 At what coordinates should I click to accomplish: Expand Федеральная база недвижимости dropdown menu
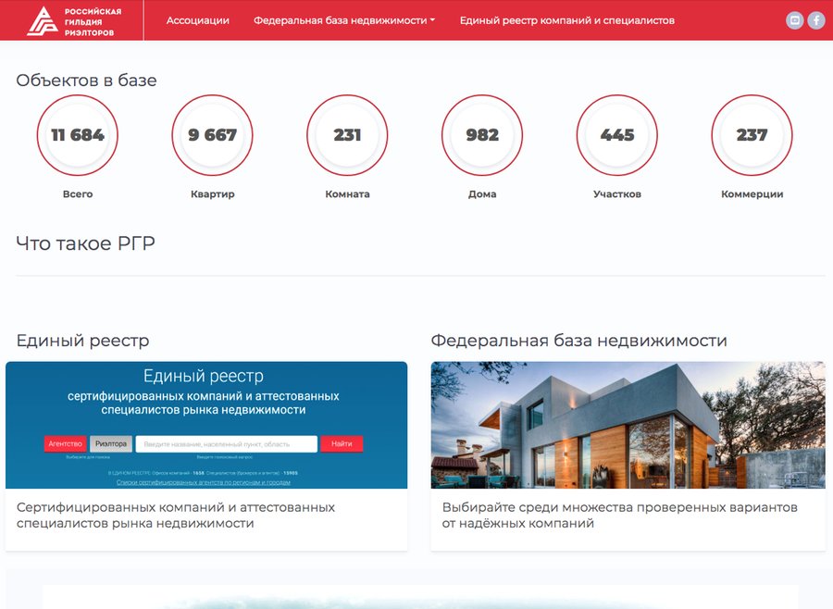point(344,20)
